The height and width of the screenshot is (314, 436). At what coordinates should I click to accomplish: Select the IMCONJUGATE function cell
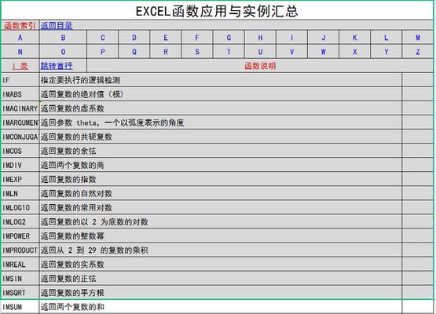point(20,137)
